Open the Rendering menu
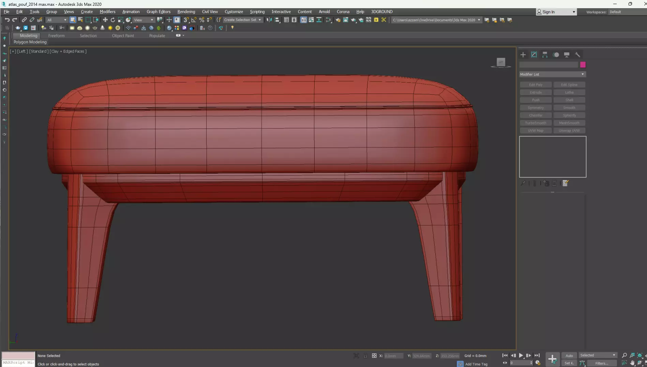Image resolution: width=647 pixels, height=367 pixels. tap(186, 12)
